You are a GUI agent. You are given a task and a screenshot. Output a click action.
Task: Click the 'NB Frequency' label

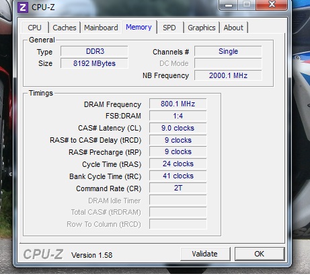coord(165,75)
